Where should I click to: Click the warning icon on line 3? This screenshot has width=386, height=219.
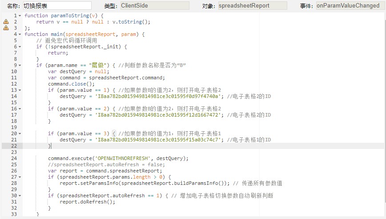coord(6,28)
